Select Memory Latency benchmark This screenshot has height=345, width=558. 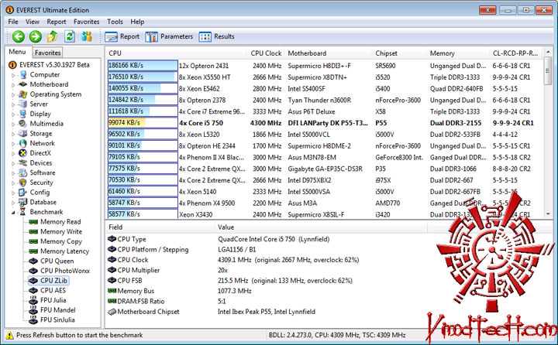(64, 251)
